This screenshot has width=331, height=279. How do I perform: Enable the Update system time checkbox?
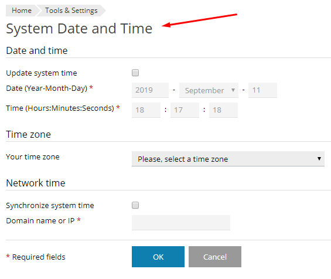tap(135, 73)
